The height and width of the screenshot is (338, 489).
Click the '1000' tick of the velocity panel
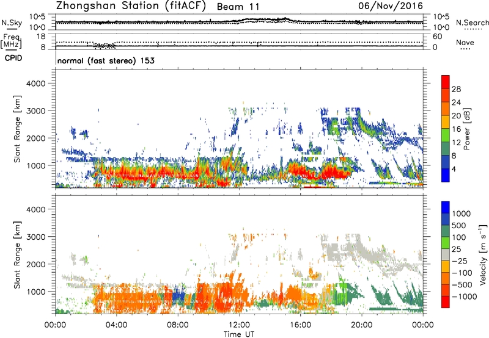point(35,292)
